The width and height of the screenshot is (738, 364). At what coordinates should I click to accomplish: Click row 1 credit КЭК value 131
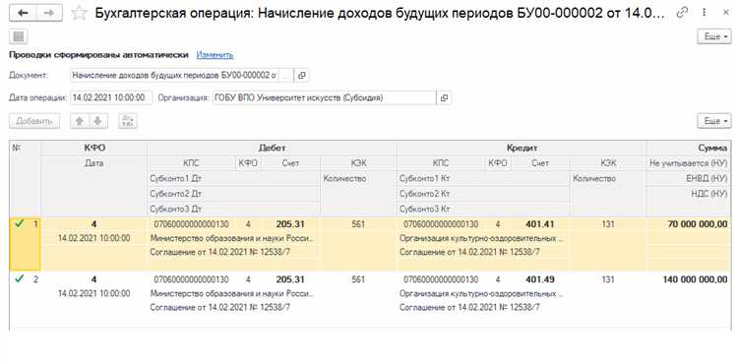pyautogui.click(x=608, y=224)
